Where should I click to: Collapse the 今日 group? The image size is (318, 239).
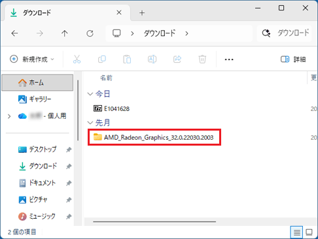pyautogui.click(x=90, y=94)
